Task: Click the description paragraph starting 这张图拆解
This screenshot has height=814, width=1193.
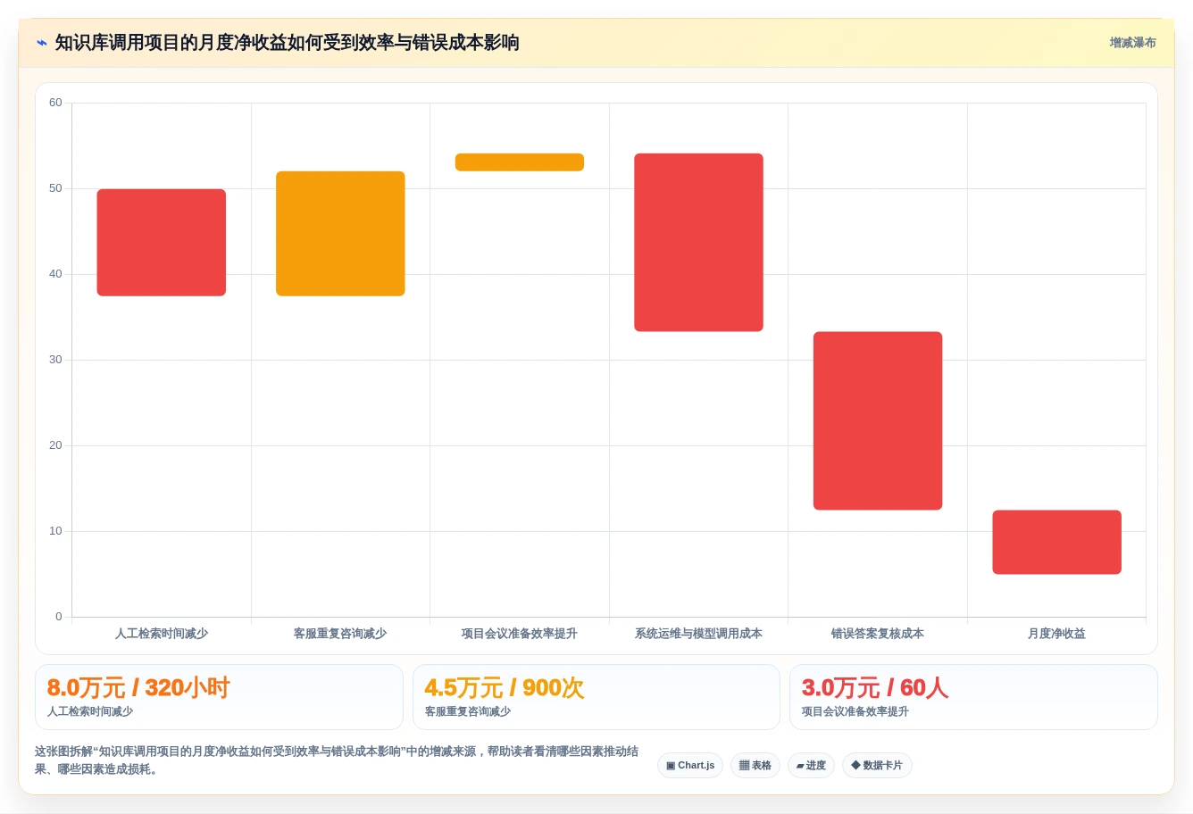Action: (337, 760)
